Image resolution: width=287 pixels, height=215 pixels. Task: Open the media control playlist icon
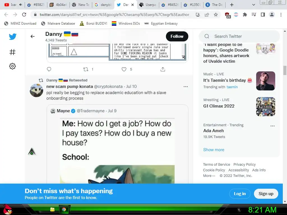[x=254, y=15]
